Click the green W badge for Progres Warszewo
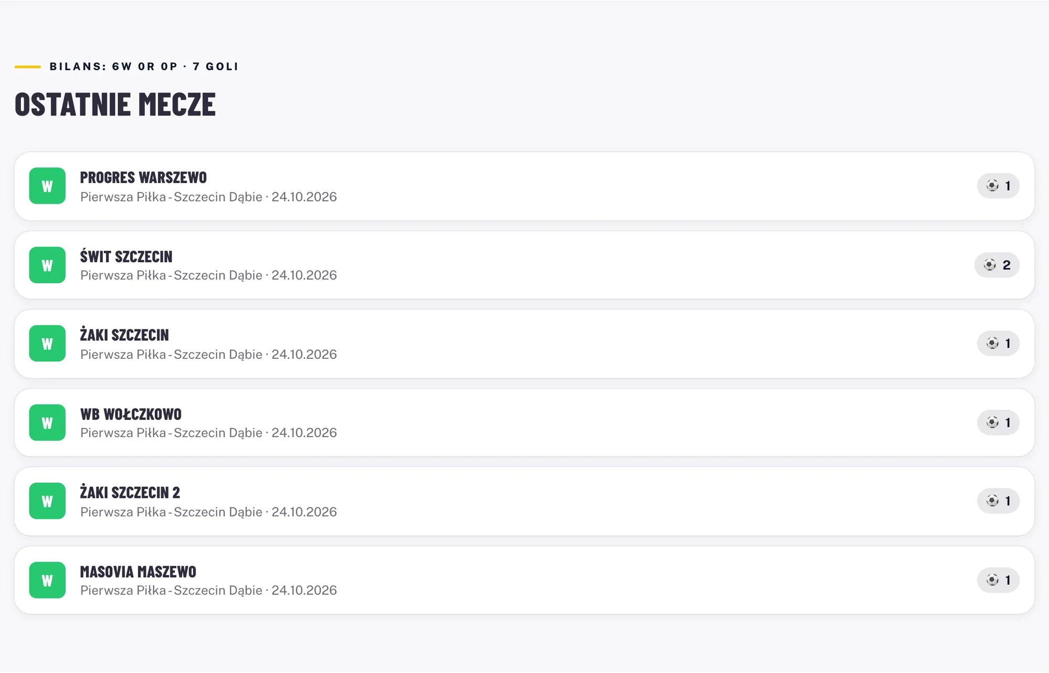This screenshot has width=1049, height=673. click(47, 186)
